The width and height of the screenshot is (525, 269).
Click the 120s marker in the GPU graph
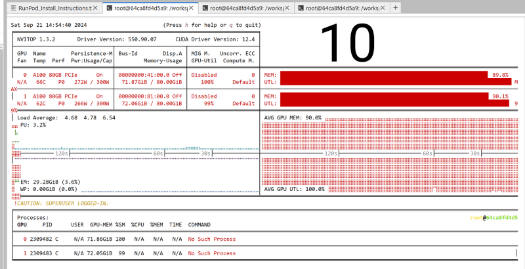tap(331, 154)
